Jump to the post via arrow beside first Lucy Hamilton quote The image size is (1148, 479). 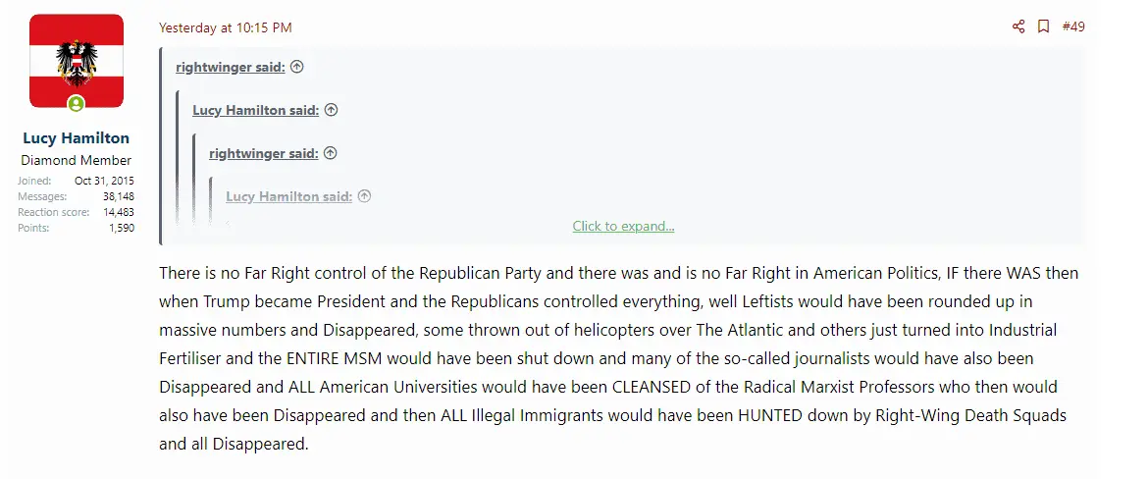tap(331, 110)
